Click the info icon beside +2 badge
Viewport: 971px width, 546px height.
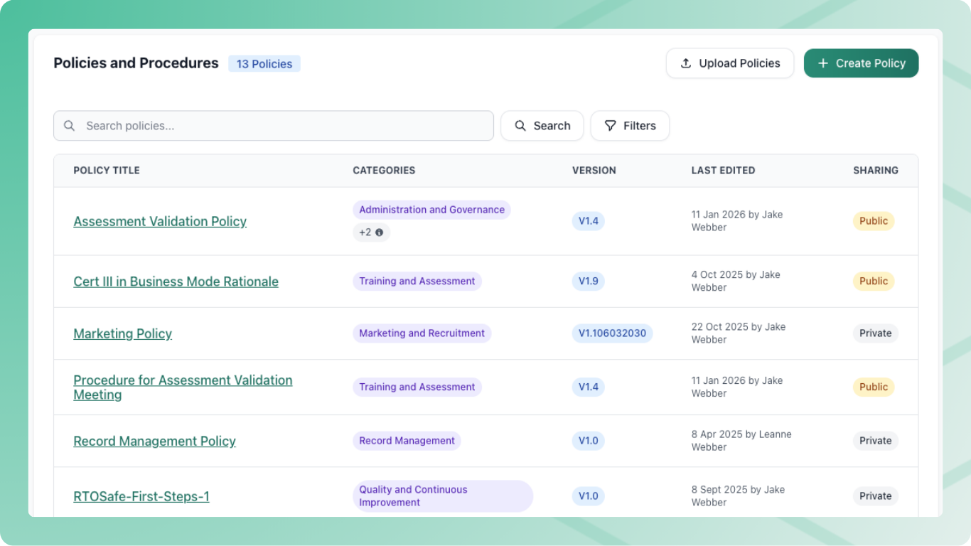(379, 232)
